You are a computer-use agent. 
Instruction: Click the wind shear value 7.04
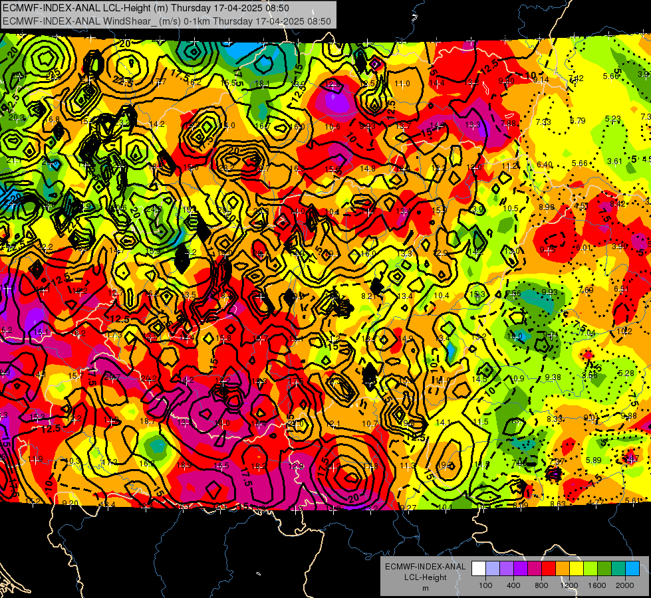point(587,332)
